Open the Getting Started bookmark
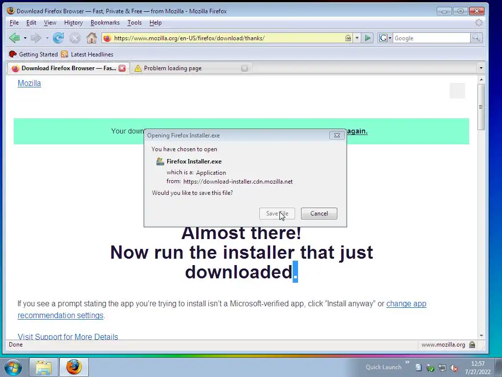The image size is (502, 377). point(33,54)
